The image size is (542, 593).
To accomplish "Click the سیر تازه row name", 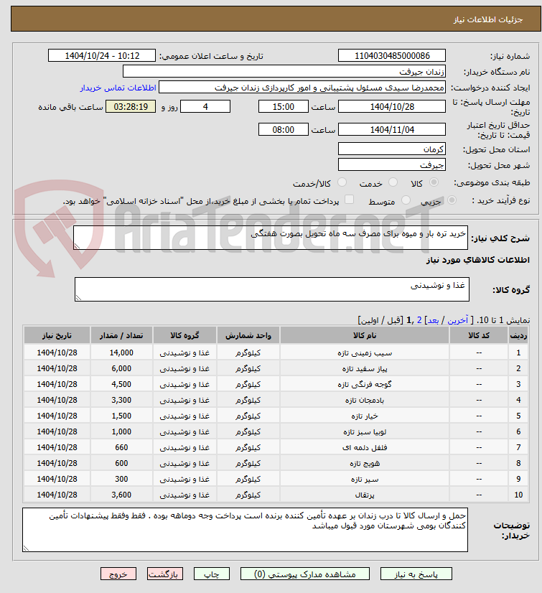I will (x=365, y=479).
